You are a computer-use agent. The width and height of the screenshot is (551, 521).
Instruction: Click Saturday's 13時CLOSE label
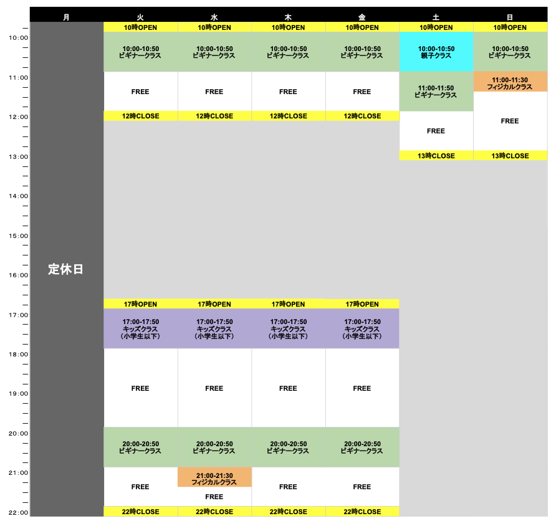click(x=436, y=156)
